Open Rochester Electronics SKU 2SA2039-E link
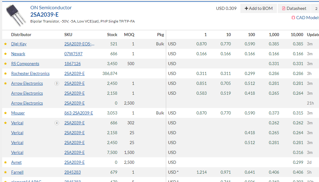Screen dimensions: 319x182 75,73
